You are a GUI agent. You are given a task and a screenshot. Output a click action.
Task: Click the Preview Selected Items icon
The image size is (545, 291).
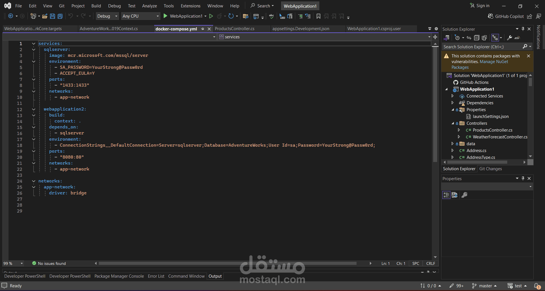(517, 38)
